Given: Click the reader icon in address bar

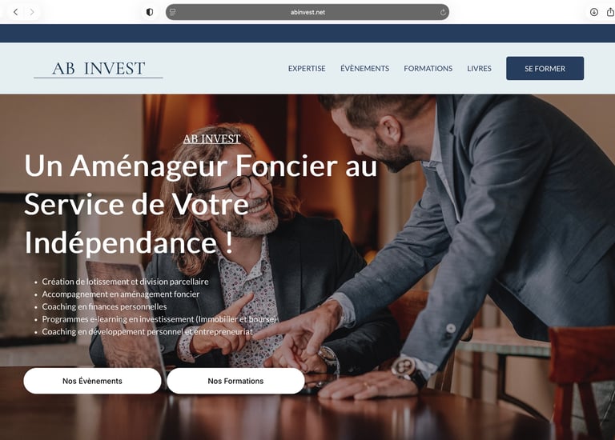Looking at the screenshot, I should pyautogui.click(x=172, y=12).
